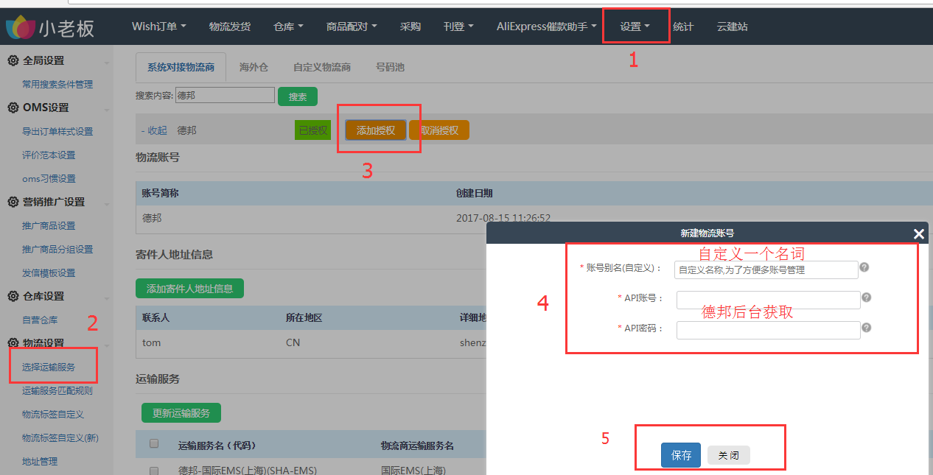Tick checkbox for 德邦-国际EMS(上海) row

pos(154,471)
